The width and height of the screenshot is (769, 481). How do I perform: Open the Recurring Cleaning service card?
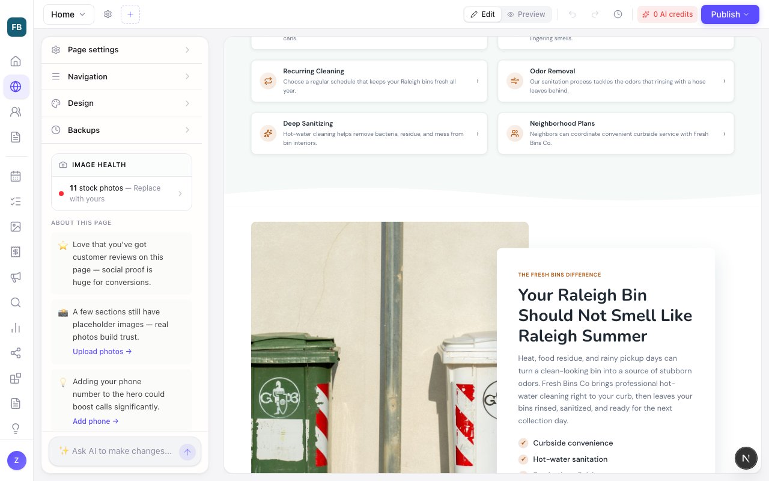click(369, 81)
